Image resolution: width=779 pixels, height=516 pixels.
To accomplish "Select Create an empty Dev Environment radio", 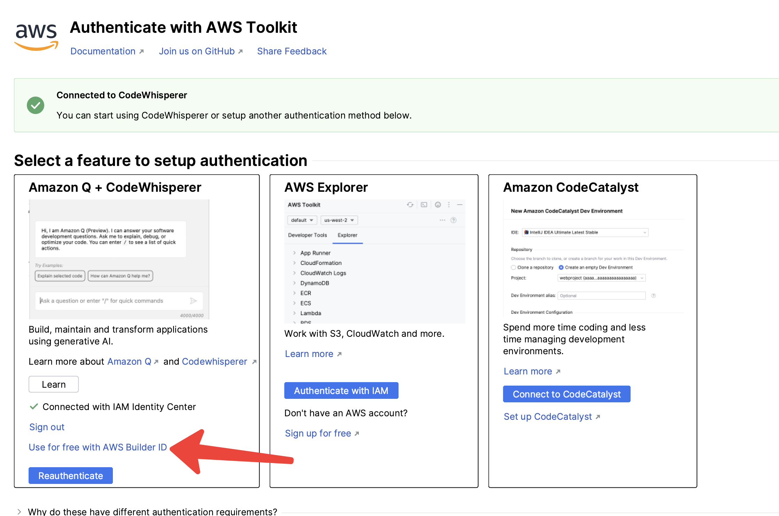I will 561,267.
